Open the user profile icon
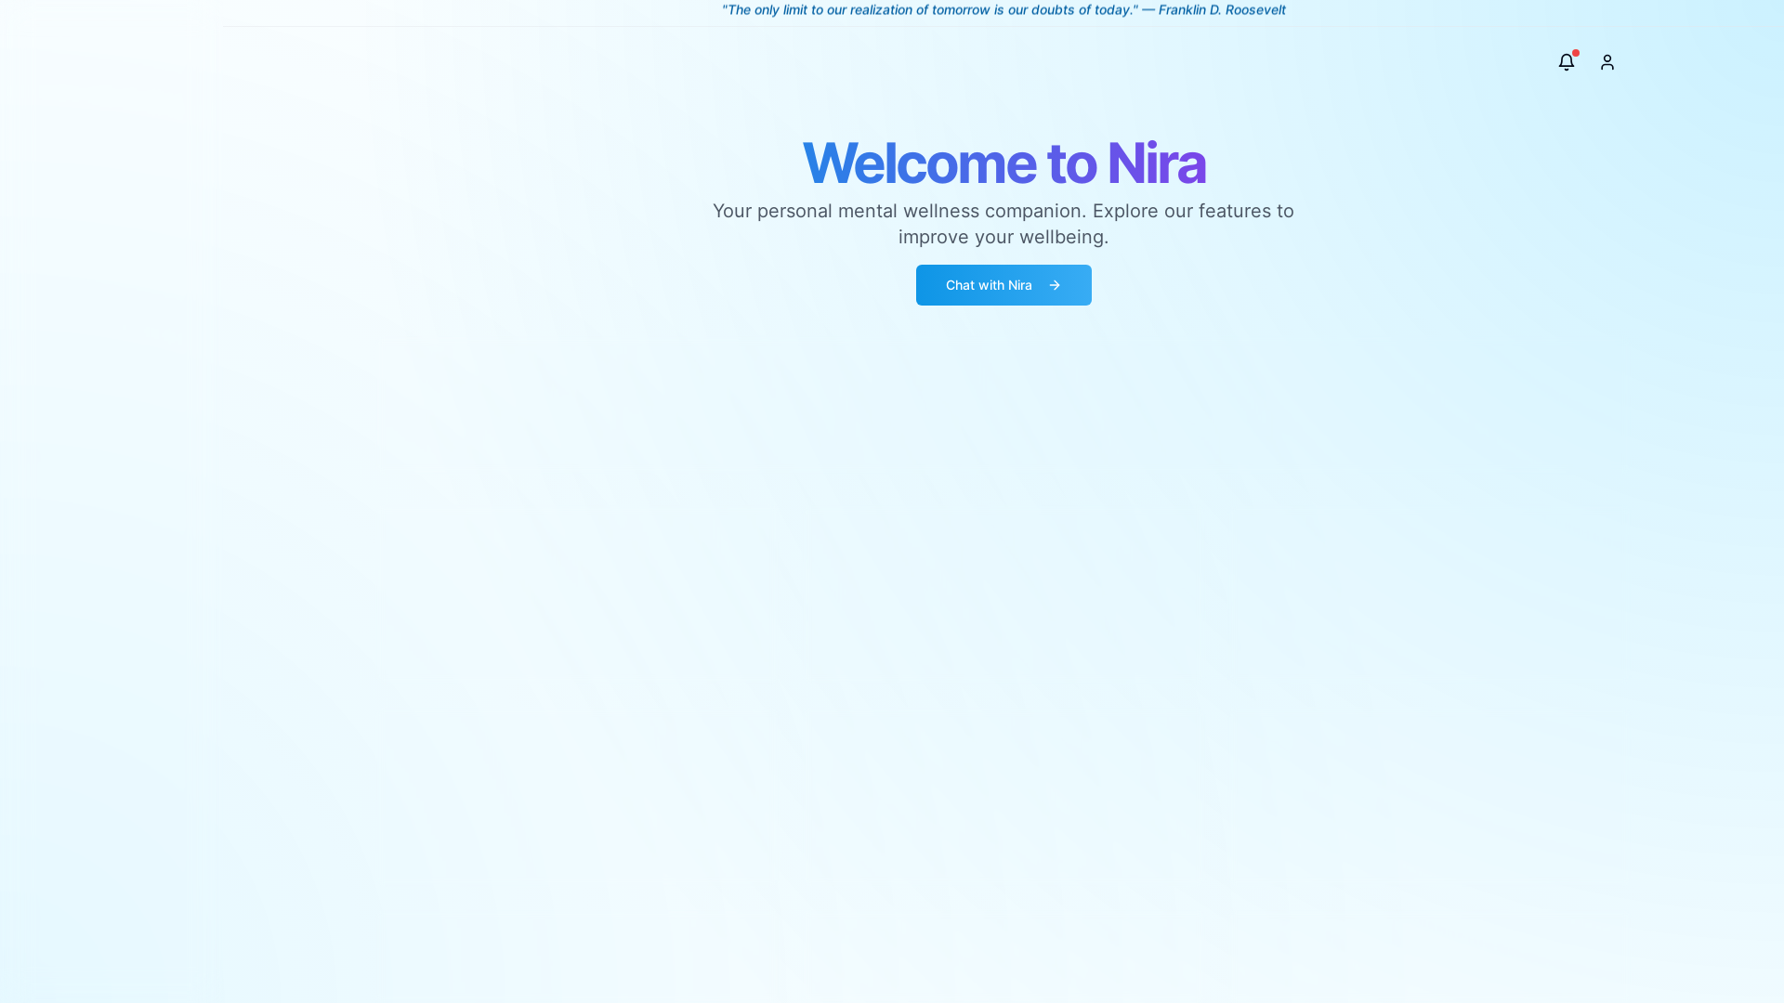Image resolution: width=1784 pixels, height=1003 pixels. coord(1607,62)
